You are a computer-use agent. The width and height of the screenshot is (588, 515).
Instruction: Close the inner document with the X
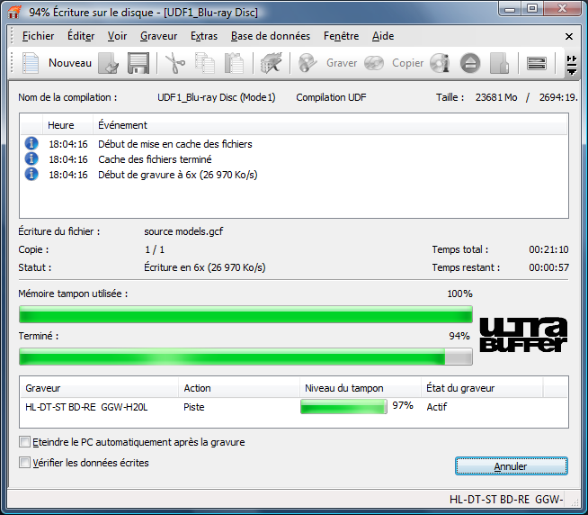coord(569,36)
